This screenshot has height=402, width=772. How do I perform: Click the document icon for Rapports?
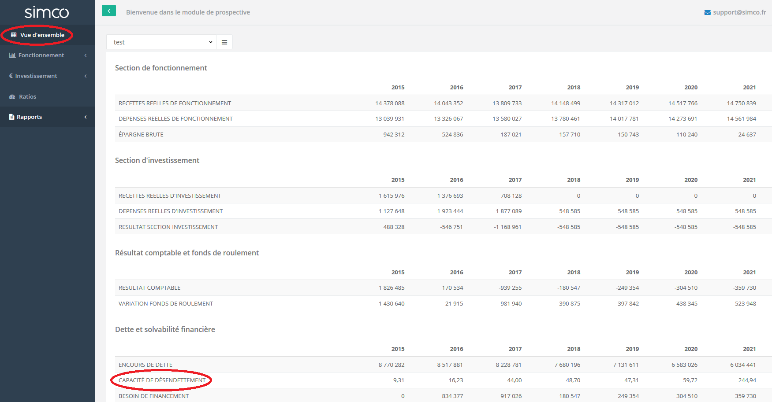point(12,117)
